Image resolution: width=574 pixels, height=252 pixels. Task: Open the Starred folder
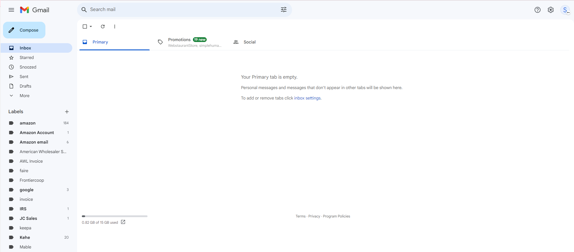[x=36, y=57]
